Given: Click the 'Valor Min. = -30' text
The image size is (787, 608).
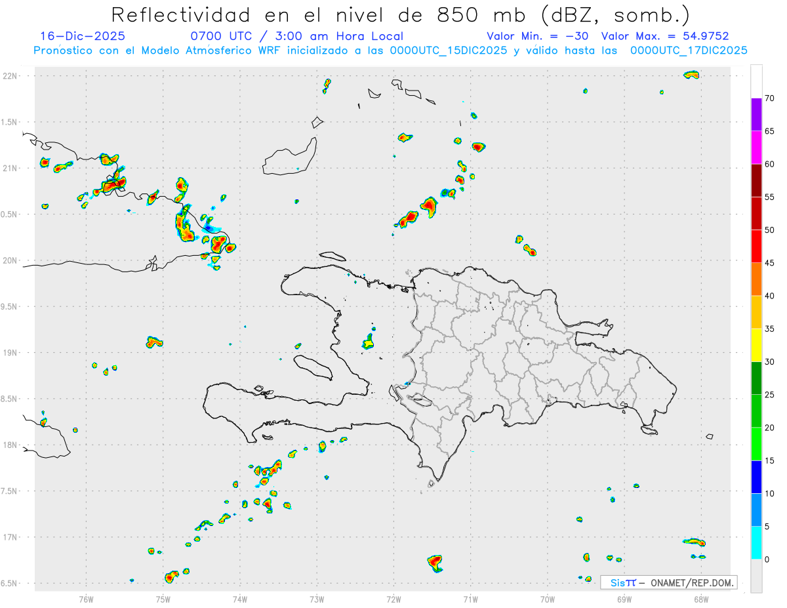Looking at the screenshot, I should click(x=537, y=36).
